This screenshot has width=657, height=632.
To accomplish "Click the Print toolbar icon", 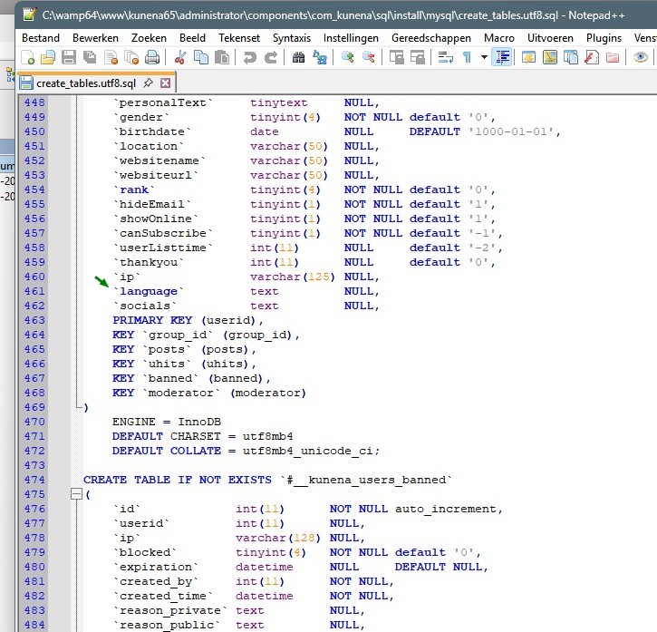I will pos(151,57).
